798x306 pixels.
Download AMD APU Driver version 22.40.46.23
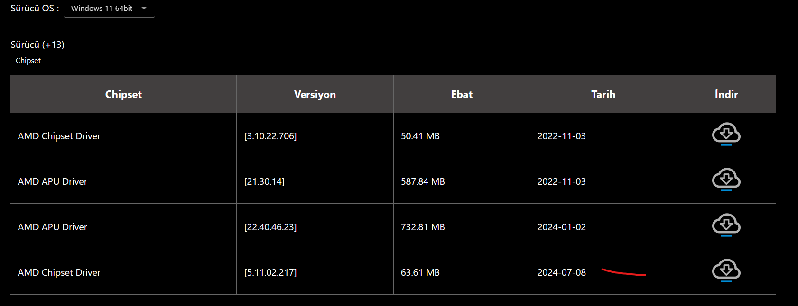point(726,225)
